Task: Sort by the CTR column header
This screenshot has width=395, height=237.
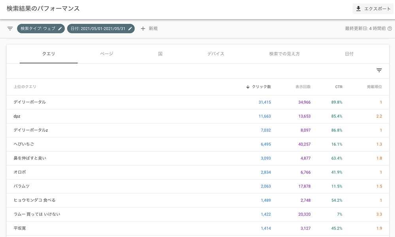Action: [339, 87]
